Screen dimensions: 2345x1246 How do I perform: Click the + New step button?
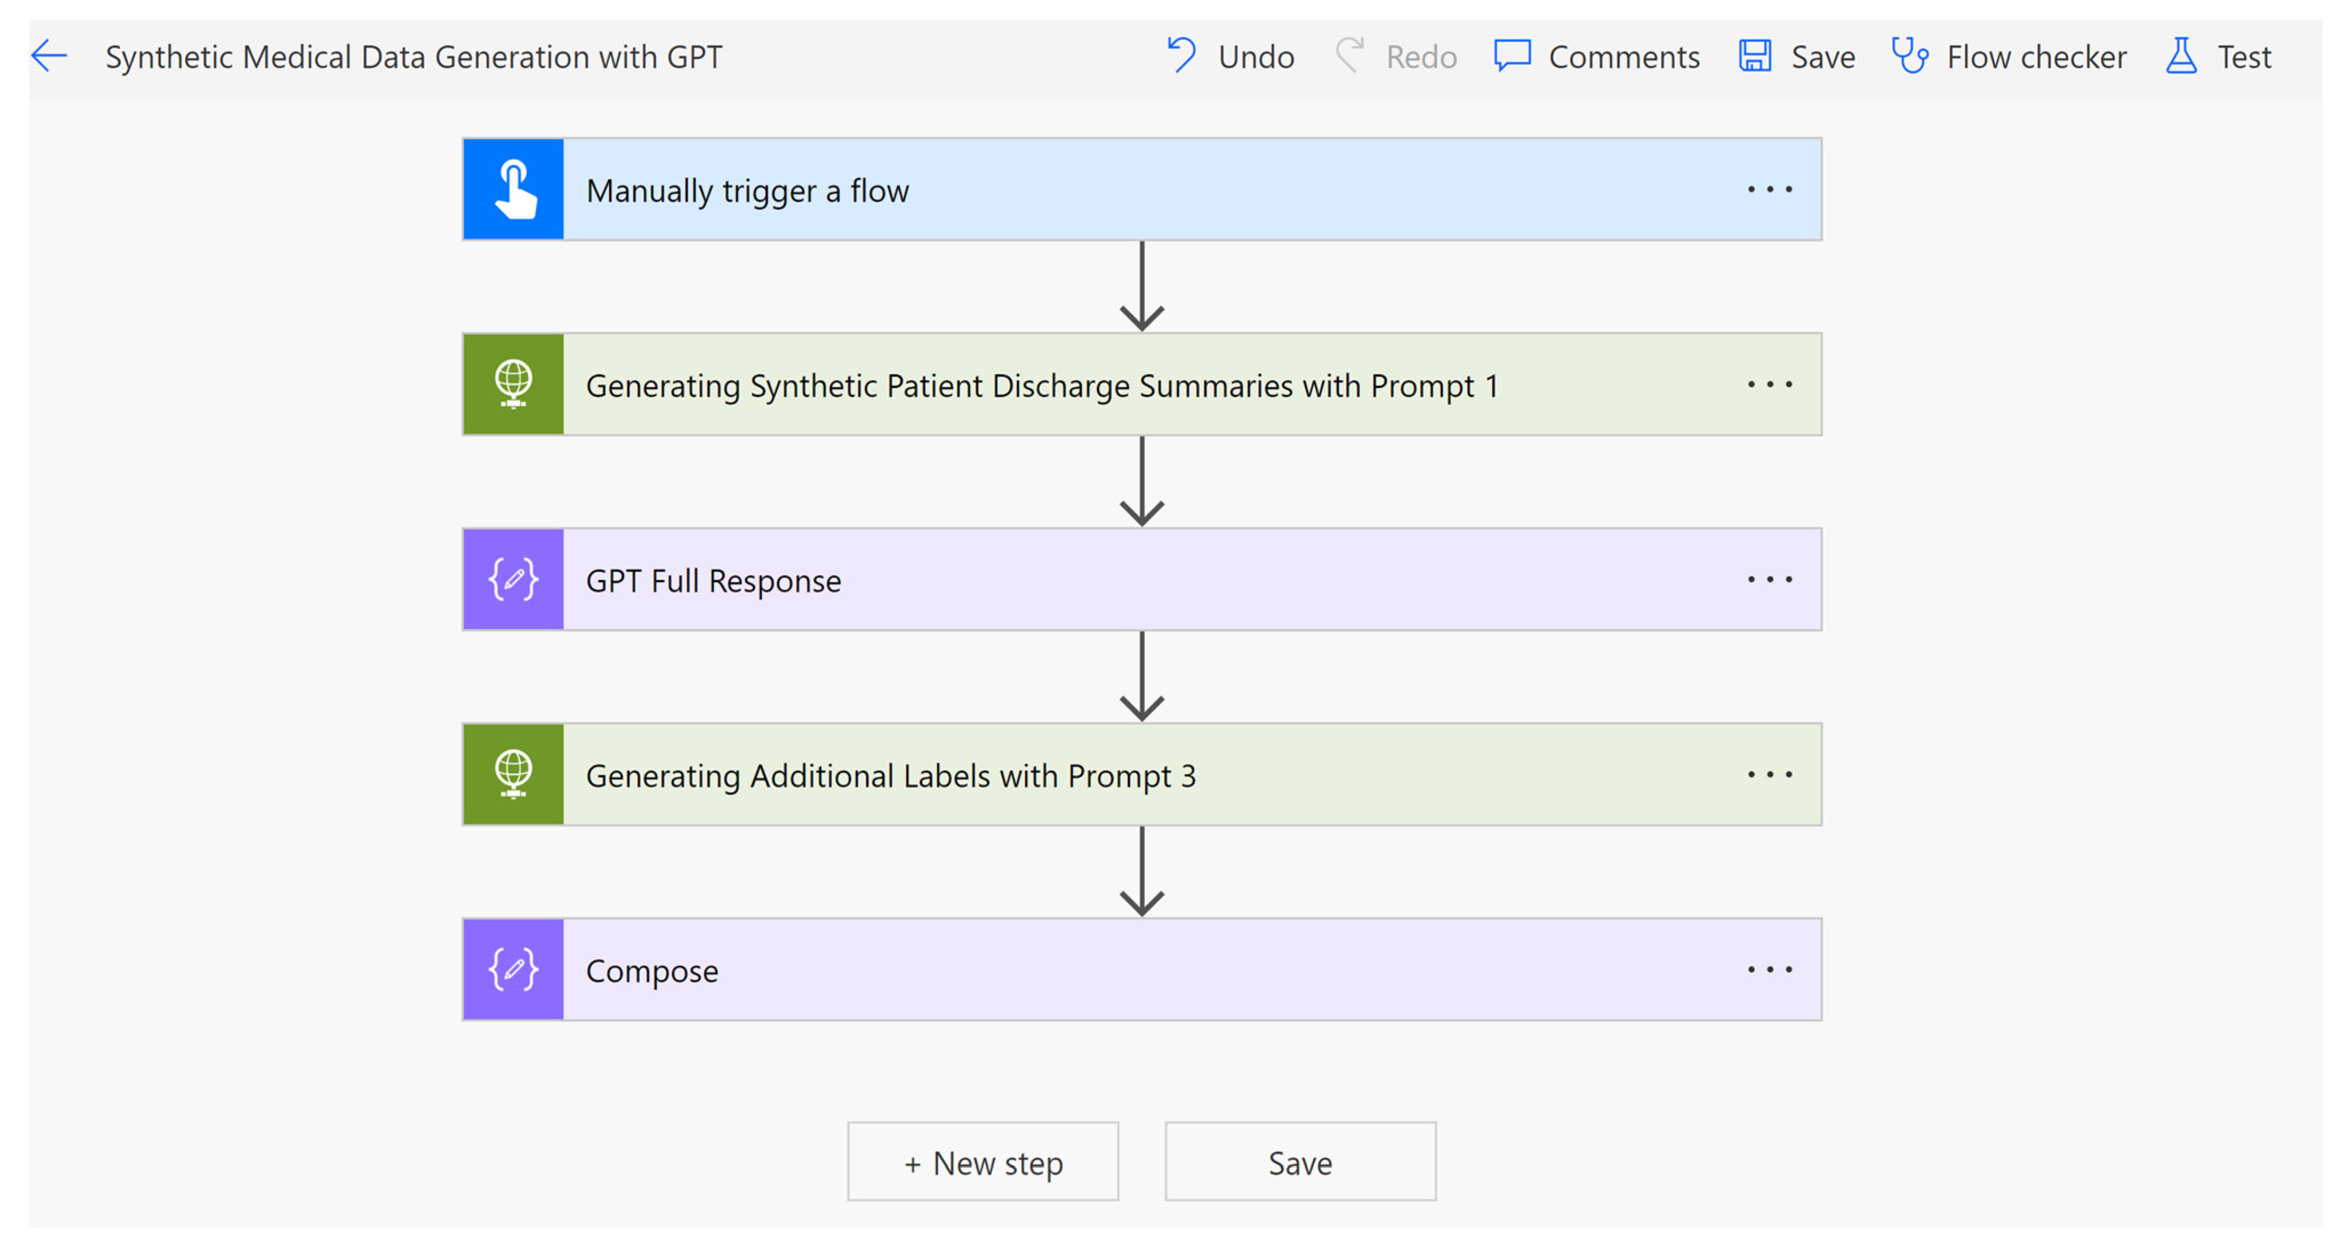point(982,1162)
